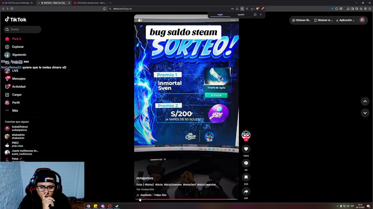Go to the next video with down chevron
Viewport: 373px width, 209px height.
point(365,113)
